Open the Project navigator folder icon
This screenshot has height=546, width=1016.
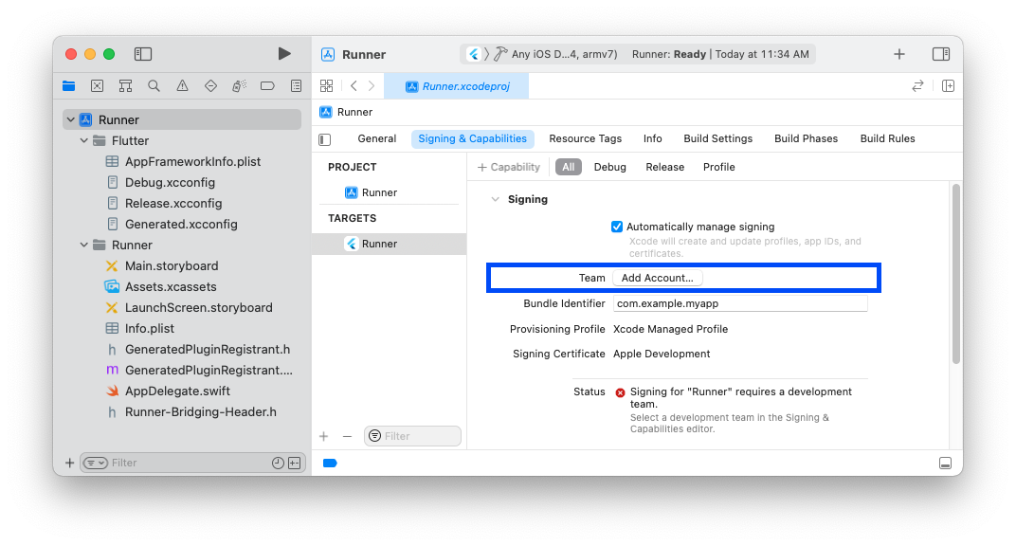click(x=68, y=85)
